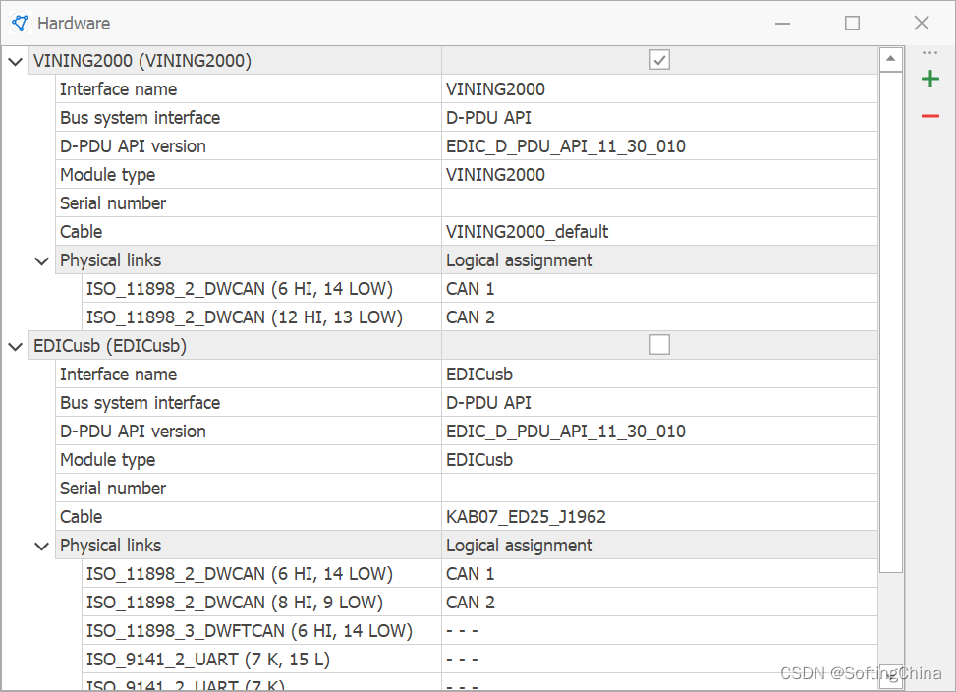The width and height of the screenshot is (956, 692).
Task: Collapse VINING2000 Physical links section
Action: coord(41,261)
